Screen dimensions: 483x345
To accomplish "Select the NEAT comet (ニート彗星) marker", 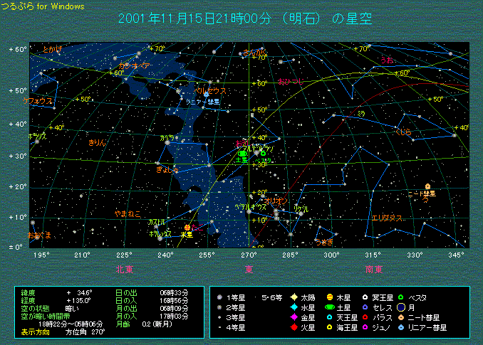I will [427, 186].
